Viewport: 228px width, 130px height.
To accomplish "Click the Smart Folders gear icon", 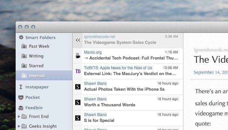I will (21, 37).
